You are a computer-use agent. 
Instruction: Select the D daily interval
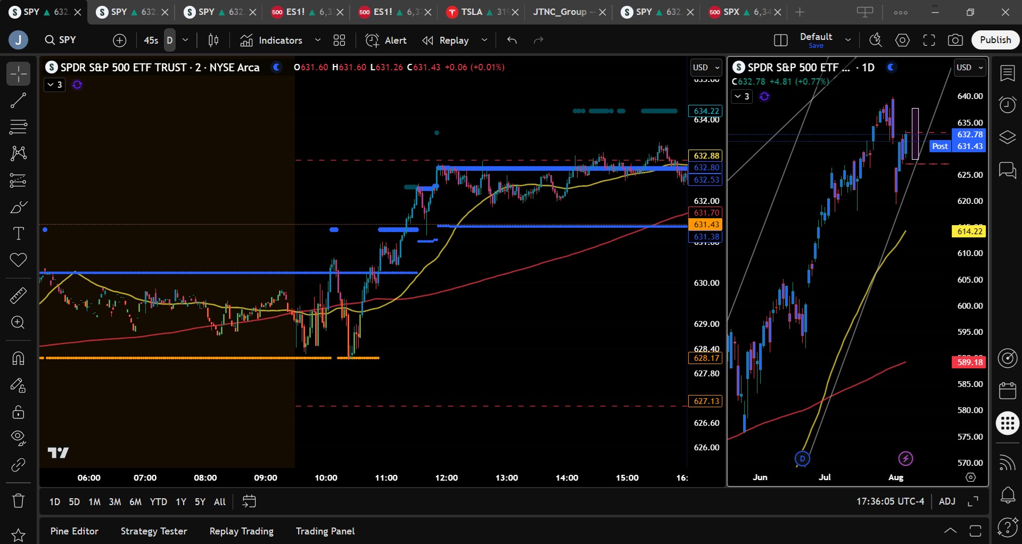click(170, 40)
